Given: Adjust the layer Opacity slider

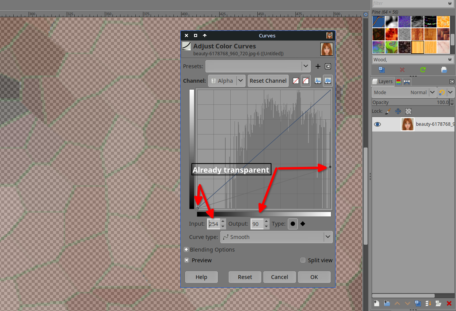Looking at the screenshot, I should pos(411,102).
